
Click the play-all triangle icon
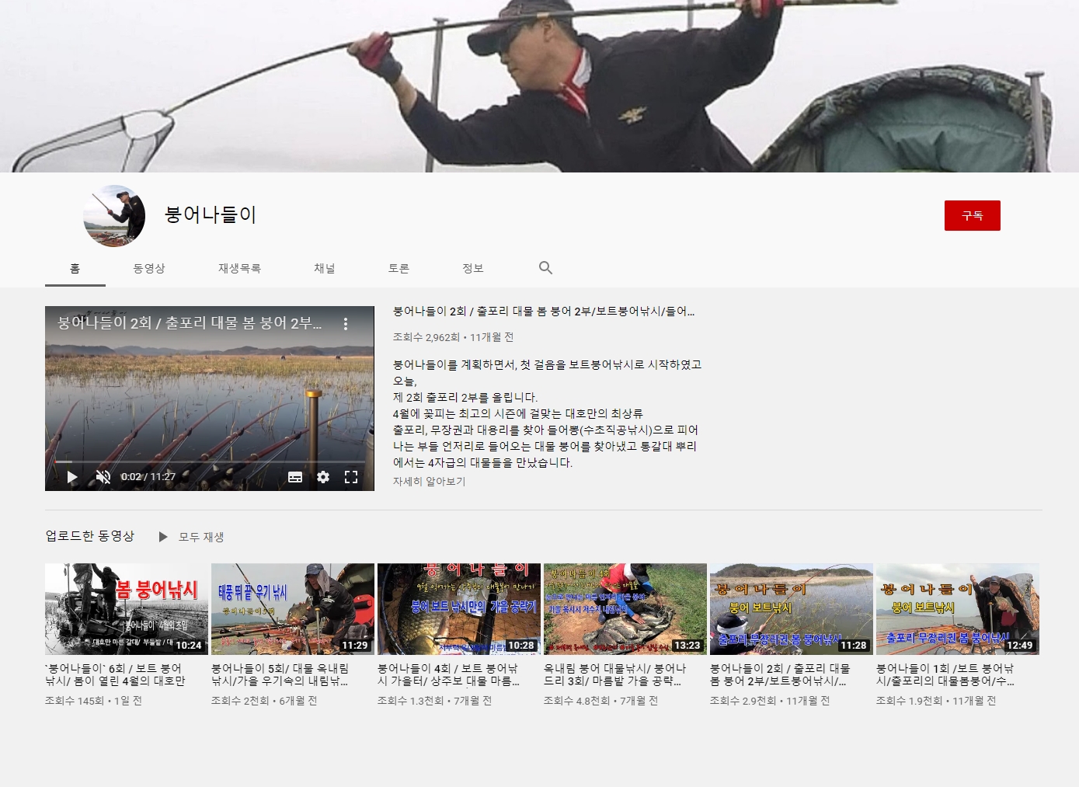163,537
